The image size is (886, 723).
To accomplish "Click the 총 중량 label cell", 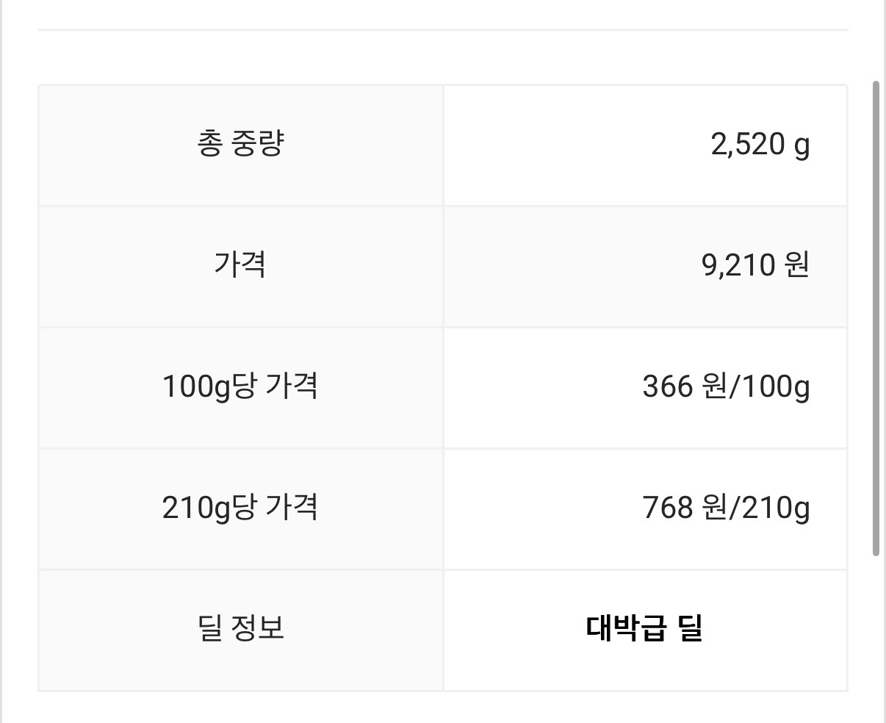I will click(240, 145).
